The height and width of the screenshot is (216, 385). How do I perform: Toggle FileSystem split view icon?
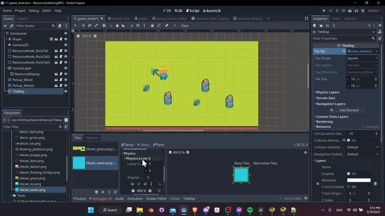tap(66, 120)
